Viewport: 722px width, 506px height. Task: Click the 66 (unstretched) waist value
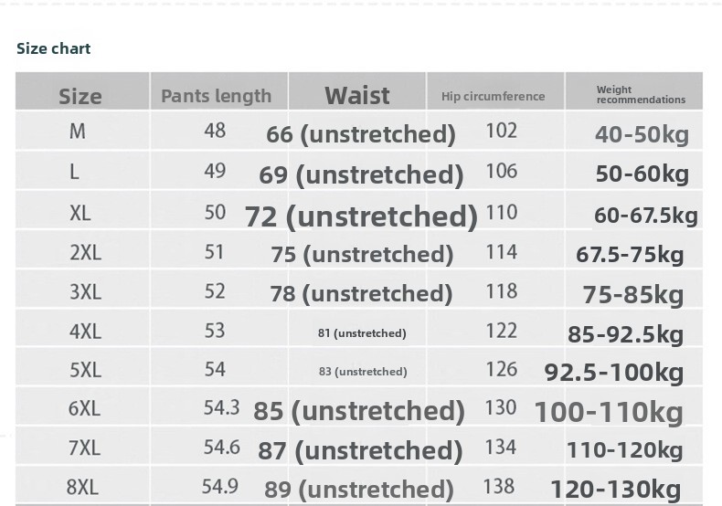pos(360,134)
